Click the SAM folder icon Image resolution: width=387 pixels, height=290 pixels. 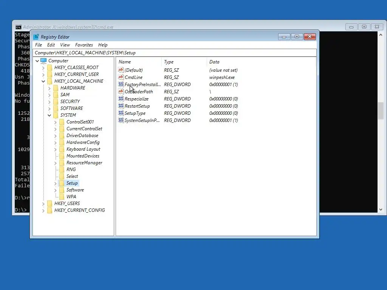click(56, 95)
